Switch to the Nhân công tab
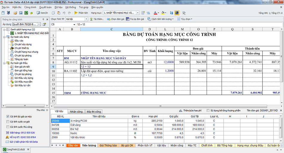The width and height of the screenshot is (284, 153). tap(76, 112)
